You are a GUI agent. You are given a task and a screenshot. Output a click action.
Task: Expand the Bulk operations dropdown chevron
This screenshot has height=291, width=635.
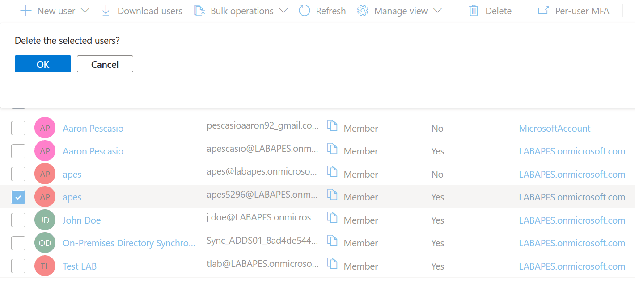pos(283,11)
